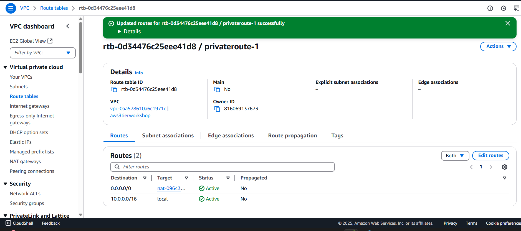Click the search icon in Filter routes
This screenshot has width=521, height=231.
point(117,167)
